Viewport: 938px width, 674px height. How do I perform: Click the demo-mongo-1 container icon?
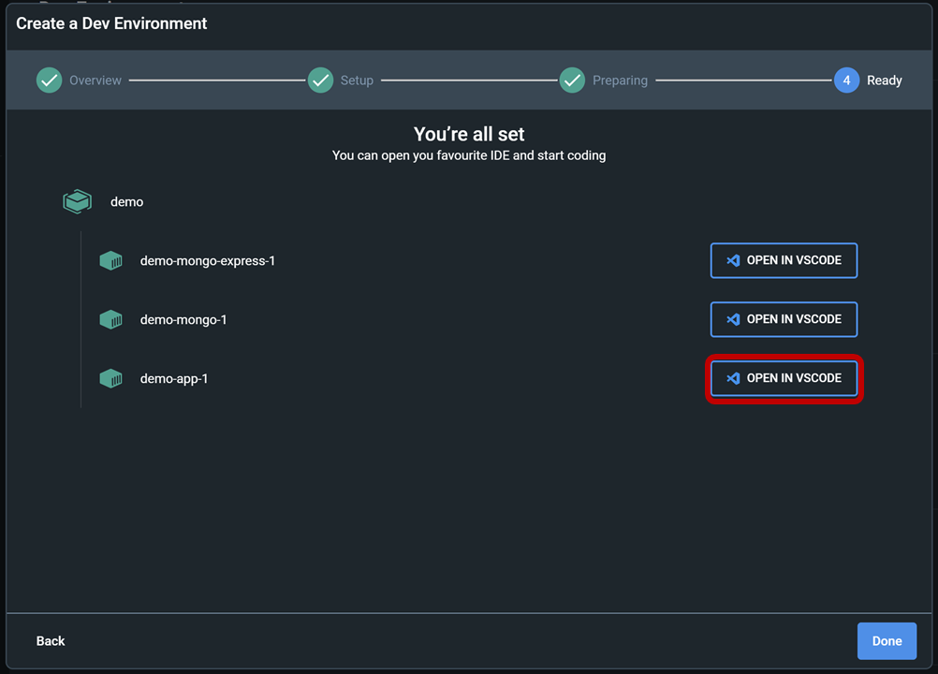(110, 319)
